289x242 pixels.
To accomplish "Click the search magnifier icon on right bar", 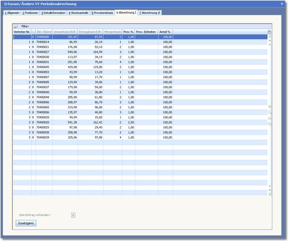I will pyautogui.click(x=270, y=113).
